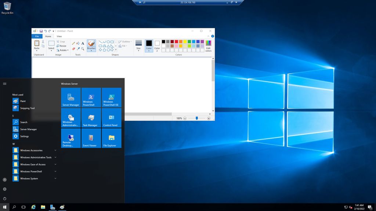Switch to the View tab in Paint
376x211 pixels.
pyautogui.click(x=59, y=36)
